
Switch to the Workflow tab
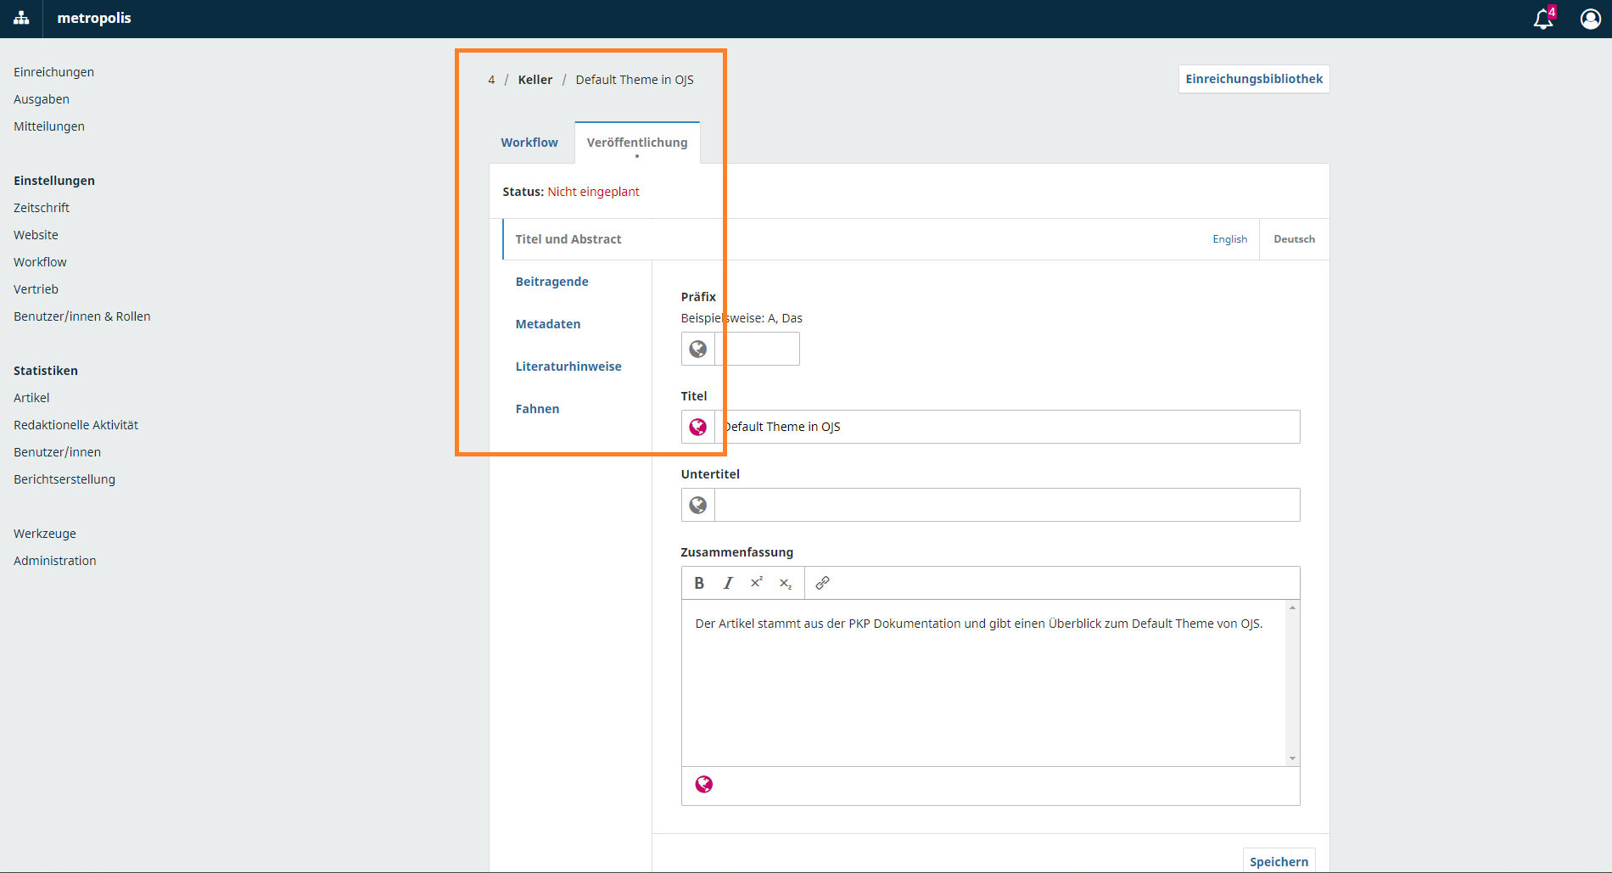[x=529, y=143]
